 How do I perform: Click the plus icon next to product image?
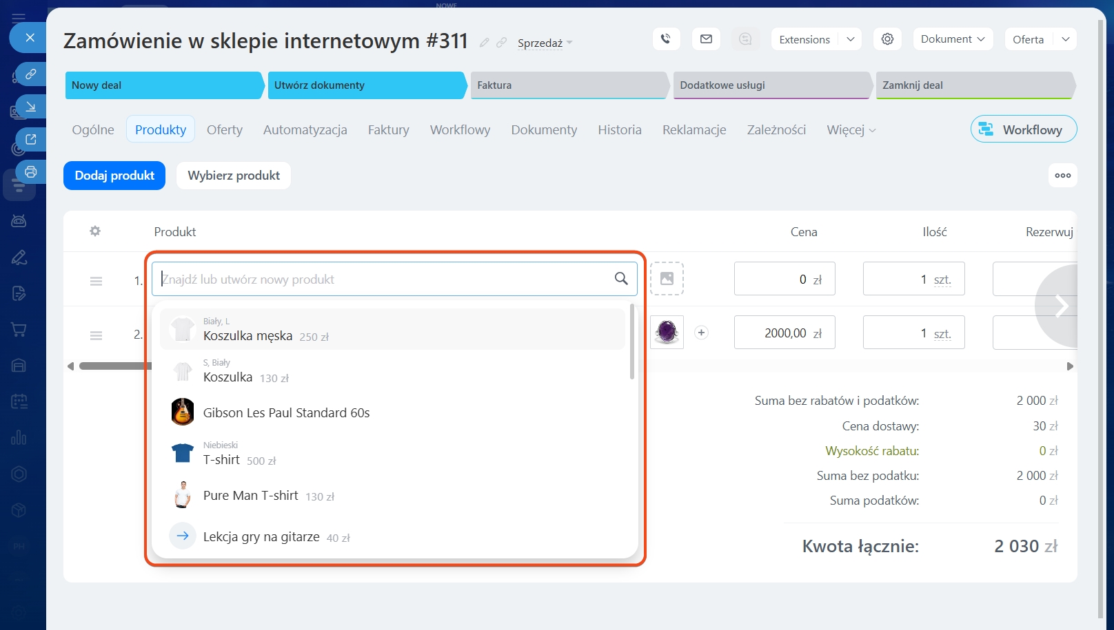[x=701, y=333]
